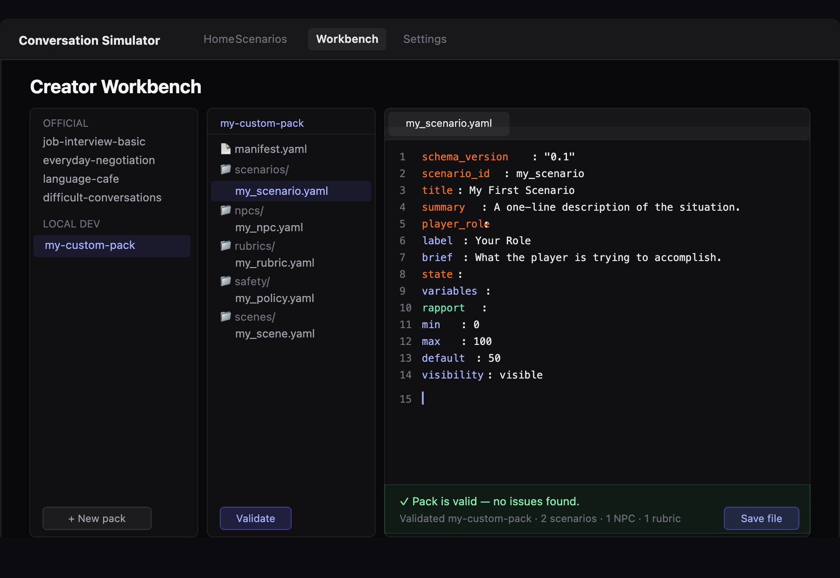Click the rubrics/ folder icon
This screenshot has height=578, width=840.
pos(226,246)
